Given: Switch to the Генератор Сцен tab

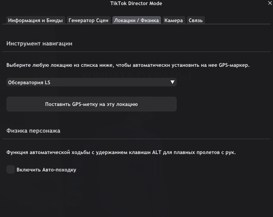Looking at the screenshot, I should coord(89,20).
